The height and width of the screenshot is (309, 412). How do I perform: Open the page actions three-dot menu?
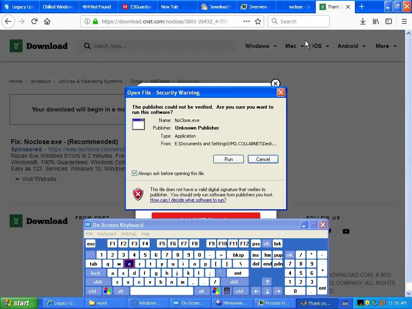[x=247, y=21]
